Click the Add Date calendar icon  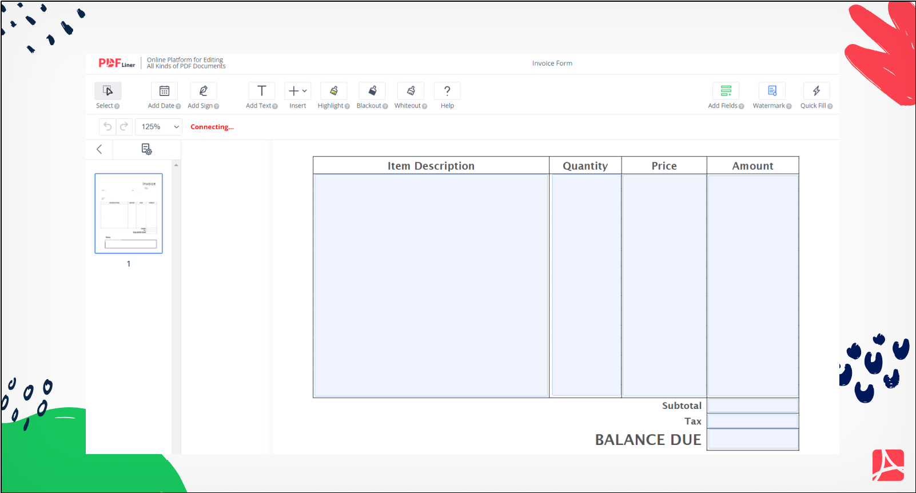pyautogui.click(x=164, y=91)
